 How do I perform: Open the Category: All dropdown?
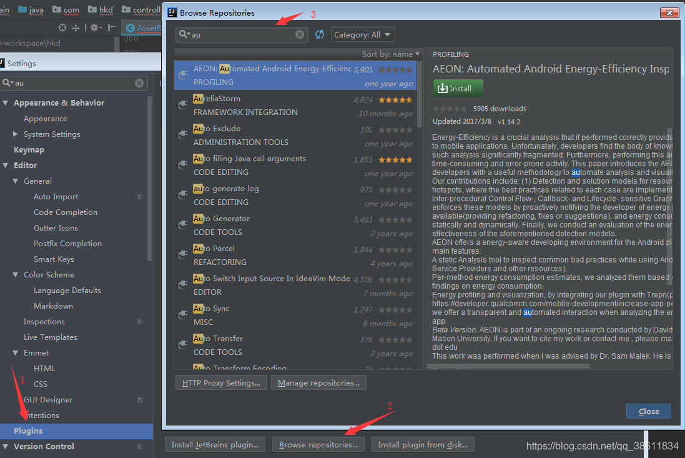pyautogui.click(x=363, y=34)
